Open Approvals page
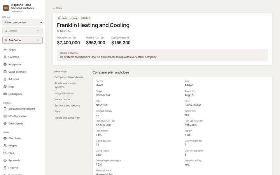This screenshot has width=280, height=175. point(23,160)
